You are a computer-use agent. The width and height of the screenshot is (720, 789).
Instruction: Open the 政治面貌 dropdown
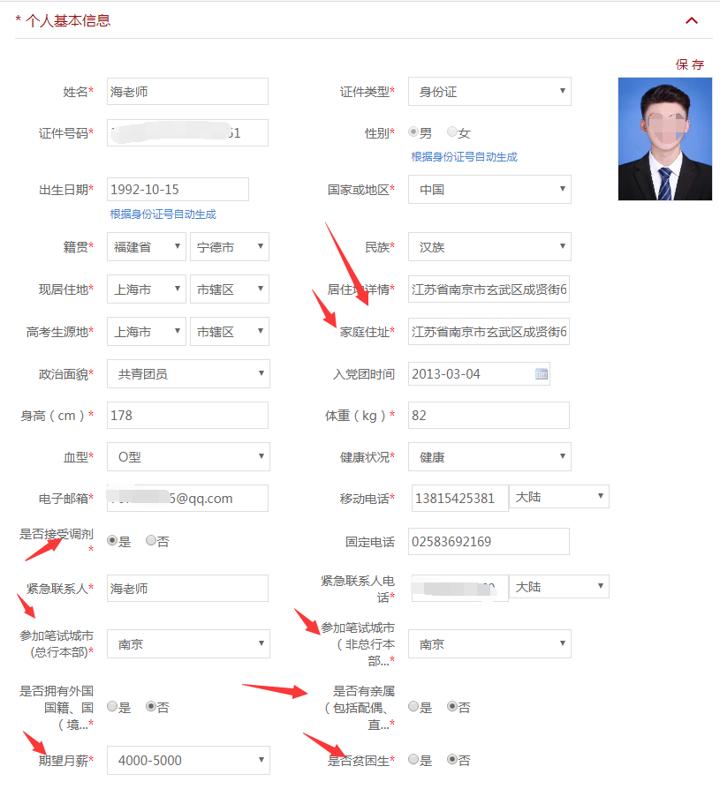click(x=188, y=374)
